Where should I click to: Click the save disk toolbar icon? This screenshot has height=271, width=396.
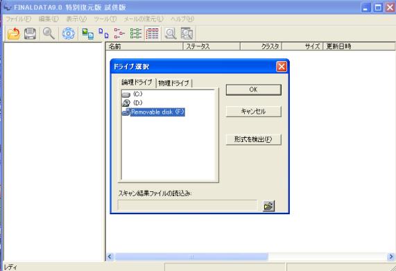30,33
